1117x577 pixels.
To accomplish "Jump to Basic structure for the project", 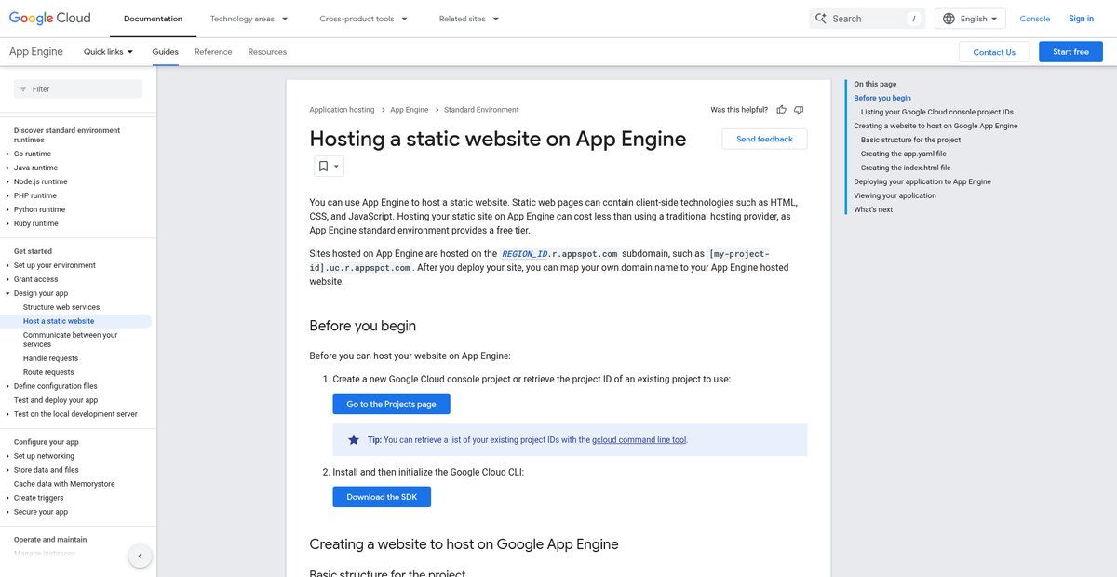I will pyautogui.click(x=911, y=140).
